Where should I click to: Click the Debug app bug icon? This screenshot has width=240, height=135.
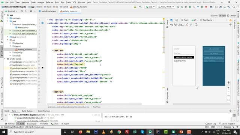190,7
